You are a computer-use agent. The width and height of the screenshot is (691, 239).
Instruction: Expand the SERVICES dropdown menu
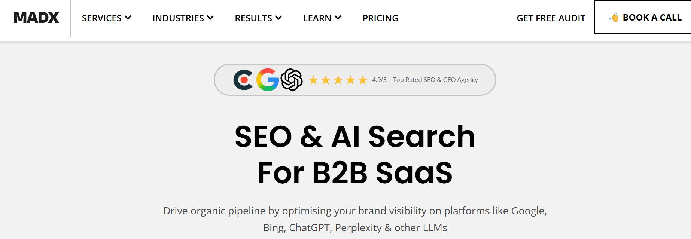(x=106, y=18)
